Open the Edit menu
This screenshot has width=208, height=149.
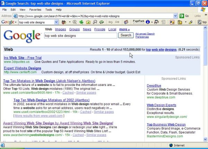pyautogui.click(x=13, y=10)
